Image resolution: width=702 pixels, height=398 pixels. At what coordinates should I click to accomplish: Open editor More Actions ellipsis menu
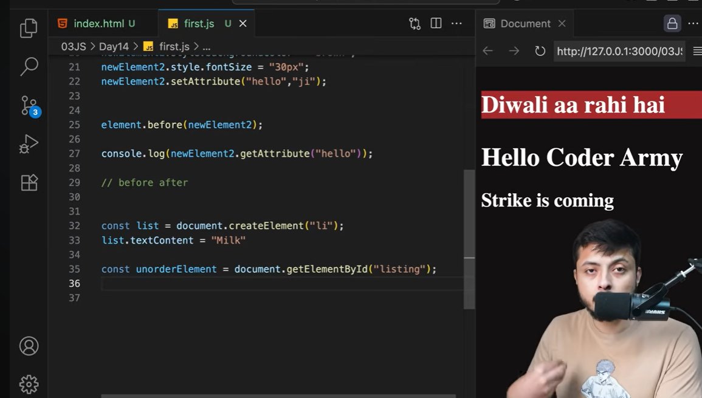pos(456,23)
